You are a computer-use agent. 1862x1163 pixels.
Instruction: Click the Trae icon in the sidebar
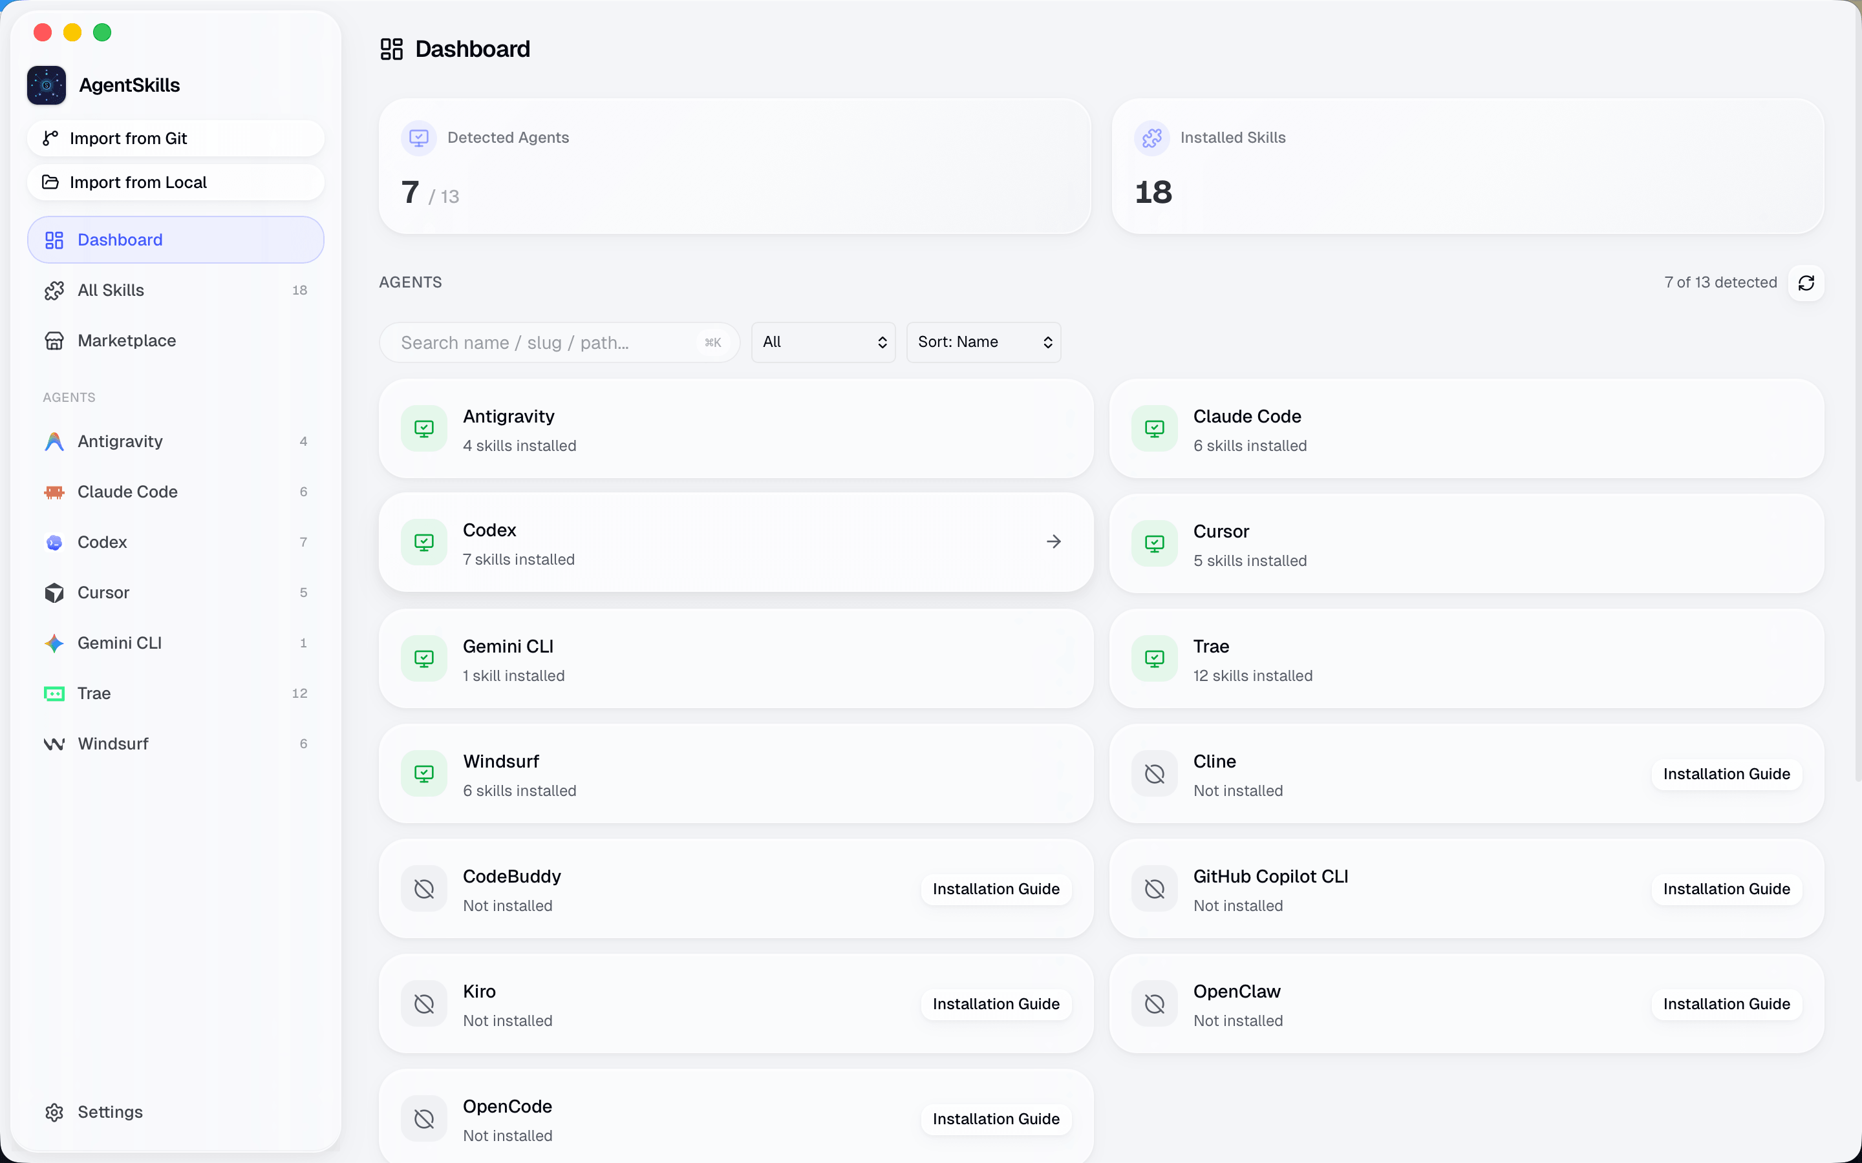(53, 693)
